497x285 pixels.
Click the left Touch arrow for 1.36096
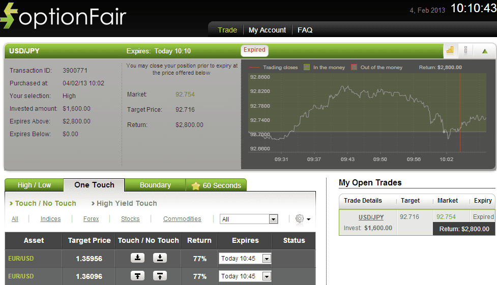138,276
